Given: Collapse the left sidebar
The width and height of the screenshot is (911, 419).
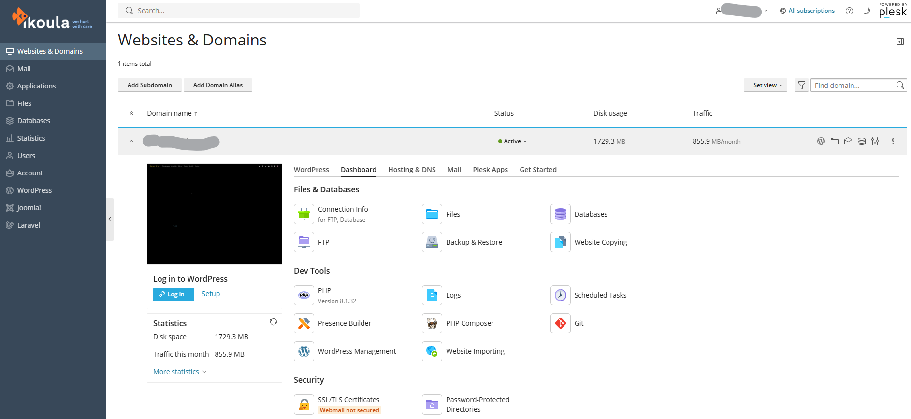Looking at the screenshot, I should [110, 219].
